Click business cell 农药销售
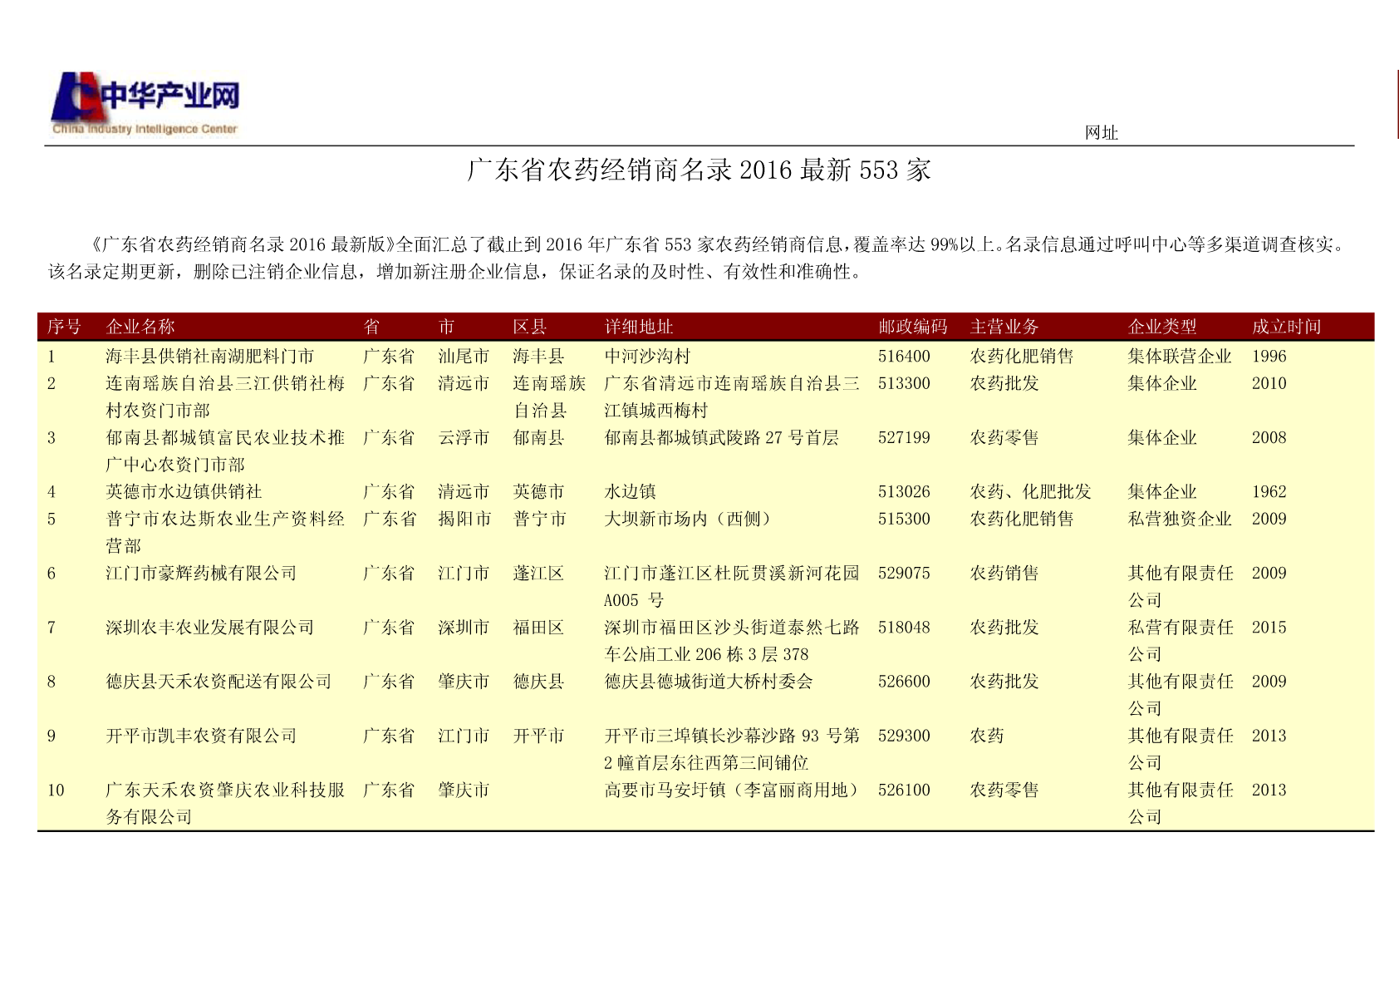 click(x=1004, y=574)
